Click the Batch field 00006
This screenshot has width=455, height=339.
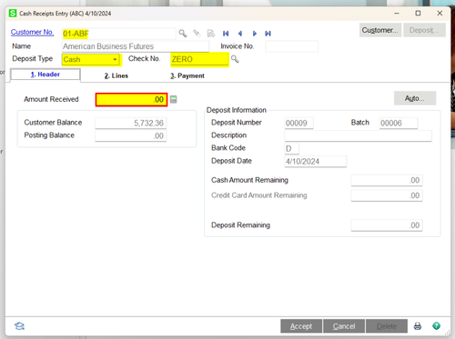pyautogui.click(x=399, y=123)
